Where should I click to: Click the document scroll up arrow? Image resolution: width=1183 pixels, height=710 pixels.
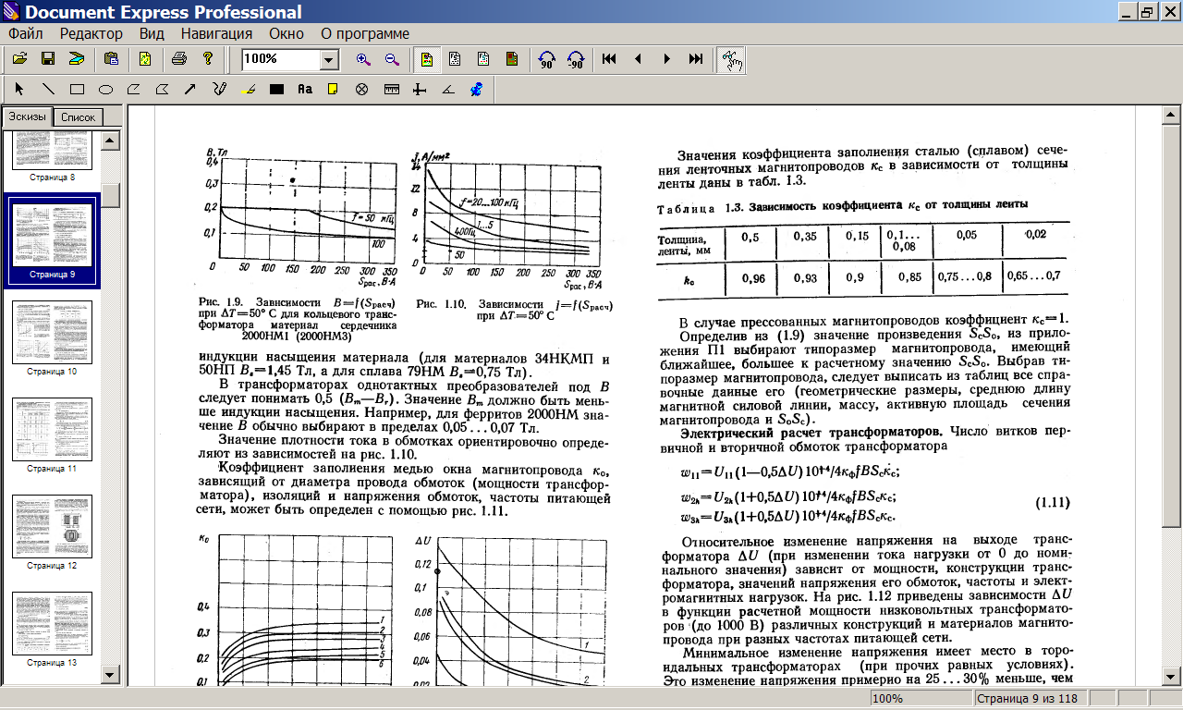(x=1172, y=116)
